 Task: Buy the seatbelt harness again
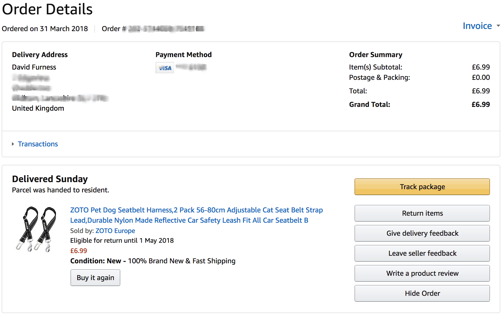click(x=95, y=277)
